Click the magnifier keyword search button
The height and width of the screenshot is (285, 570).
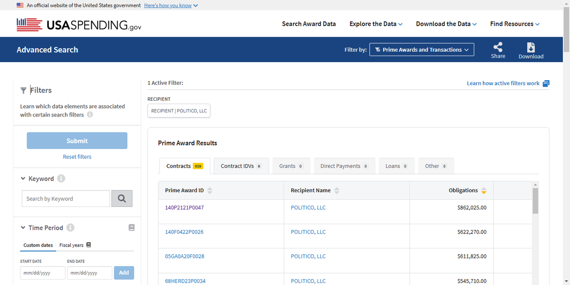(x=122, y=198)
